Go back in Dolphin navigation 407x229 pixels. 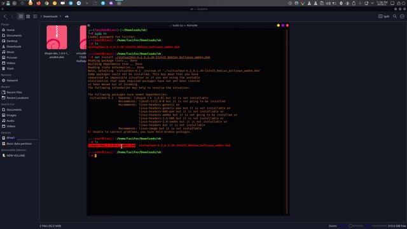pyautogui.click(x=5, y=17)
